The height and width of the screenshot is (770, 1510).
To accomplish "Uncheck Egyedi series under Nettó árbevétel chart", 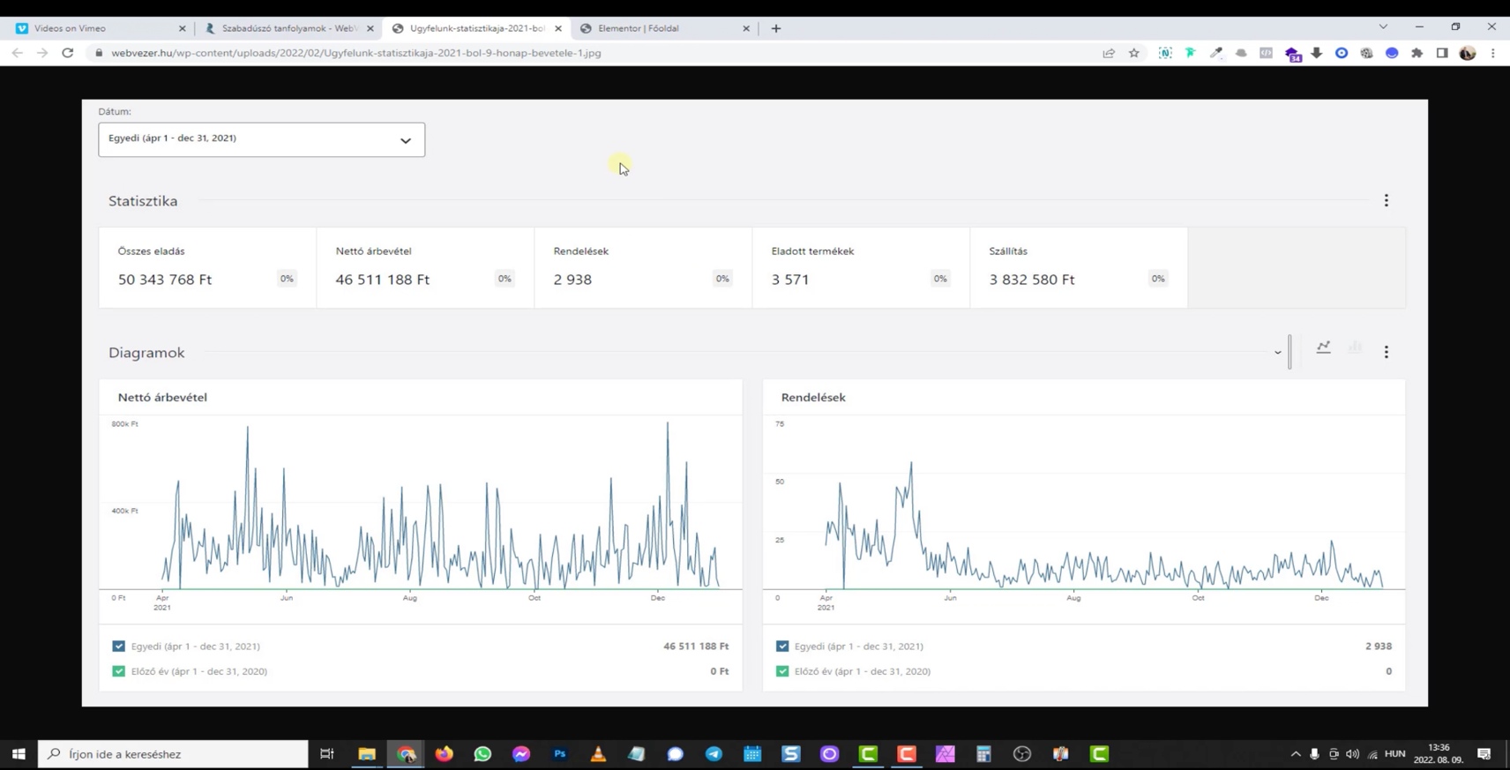I will pyautogui.click(x=119, y=647).
